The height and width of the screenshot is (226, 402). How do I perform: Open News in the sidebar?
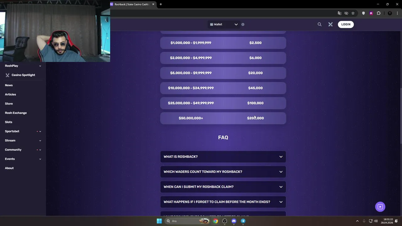tap(9, 85)
